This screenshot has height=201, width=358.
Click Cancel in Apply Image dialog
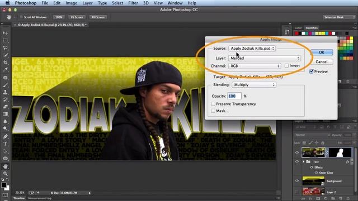pos(322,62)
